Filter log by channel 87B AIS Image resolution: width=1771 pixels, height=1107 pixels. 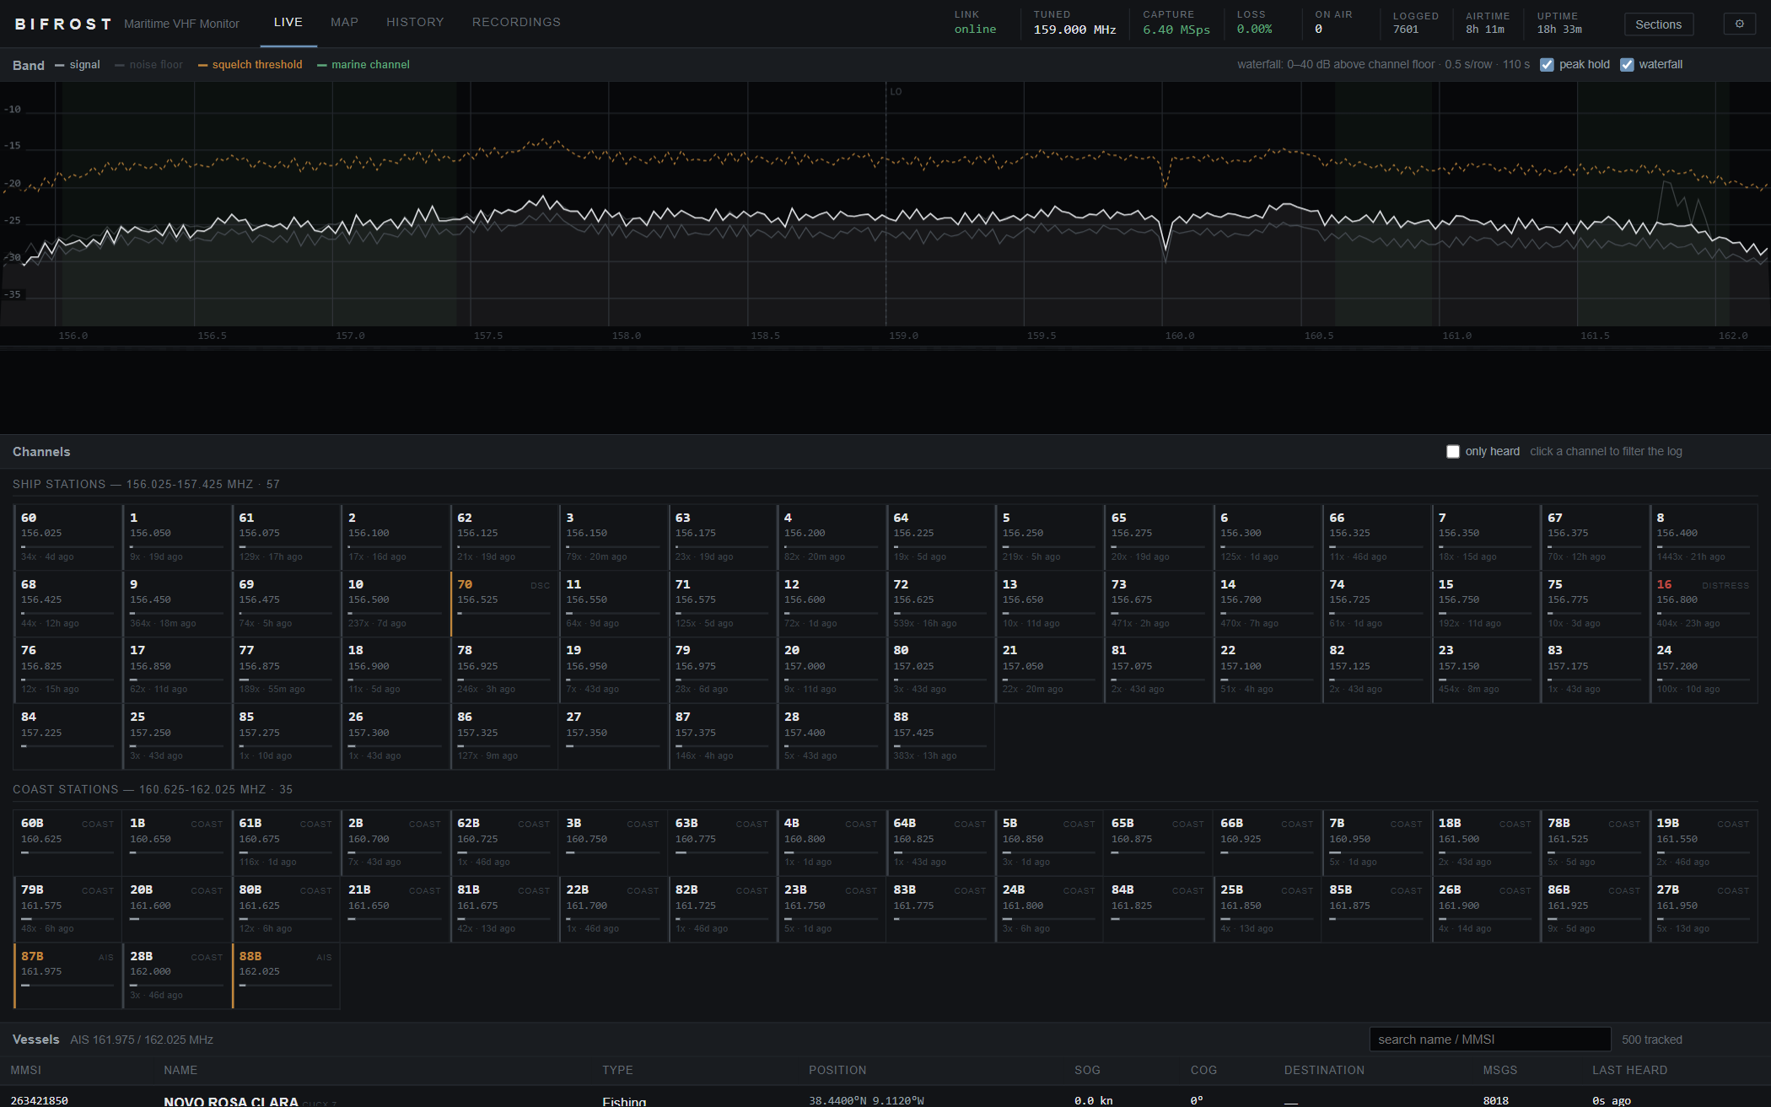(67, 975)
